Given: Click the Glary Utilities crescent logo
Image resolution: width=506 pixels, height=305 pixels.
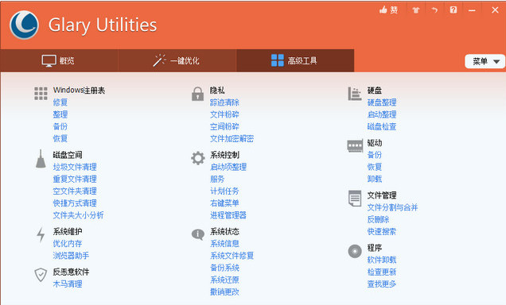Looking at the screenshot, I should [x=24, y=25].
